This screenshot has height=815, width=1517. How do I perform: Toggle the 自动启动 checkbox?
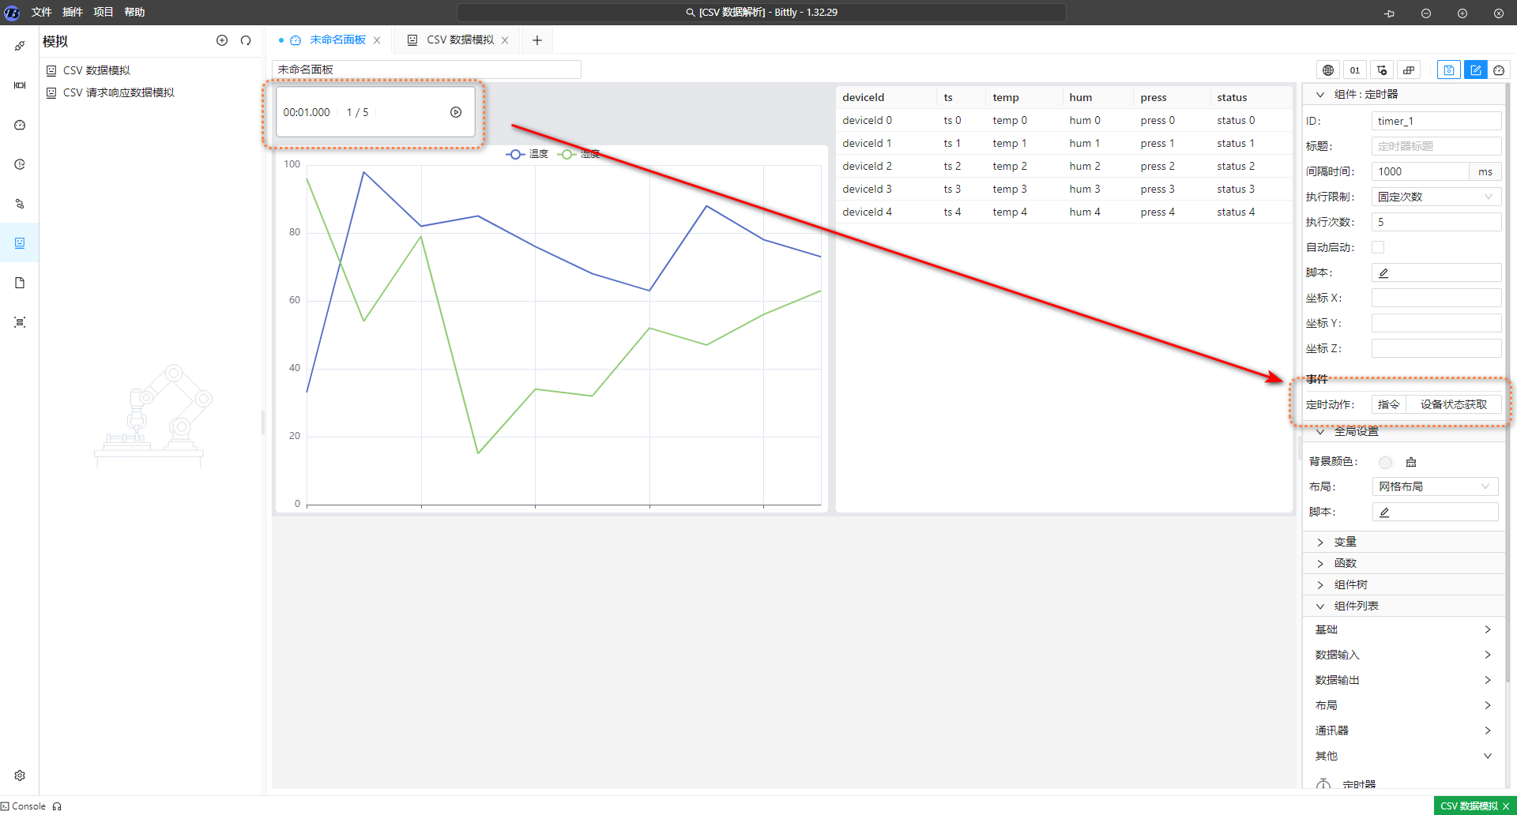pos(1378,247)
